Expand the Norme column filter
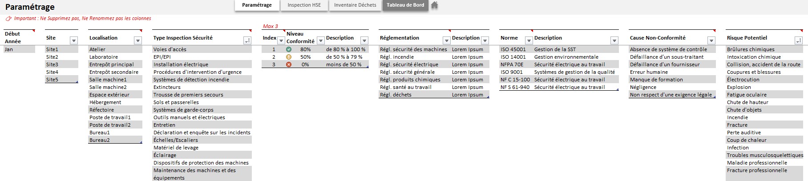The width and height of the screenshot is (808, 181). [x=529, y=41]
